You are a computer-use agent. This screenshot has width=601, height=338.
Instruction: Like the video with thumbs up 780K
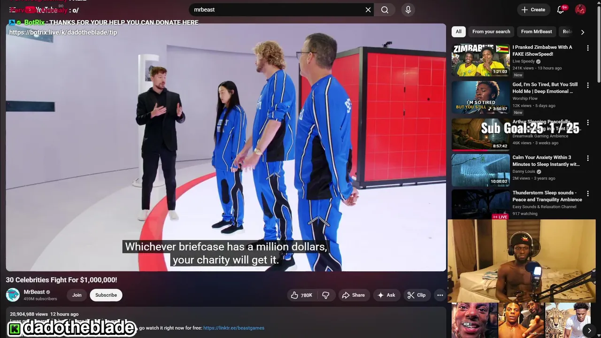301,295
